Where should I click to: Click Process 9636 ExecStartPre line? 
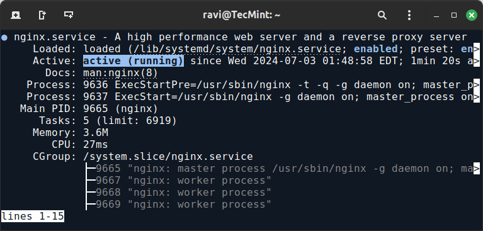tap(253, 85)
